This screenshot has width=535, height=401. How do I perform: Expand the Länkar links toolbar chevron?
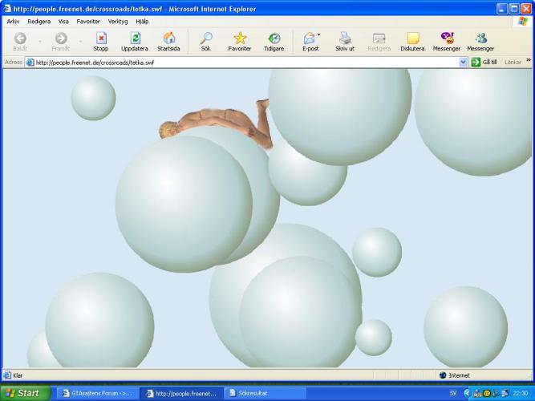point(528,62)
